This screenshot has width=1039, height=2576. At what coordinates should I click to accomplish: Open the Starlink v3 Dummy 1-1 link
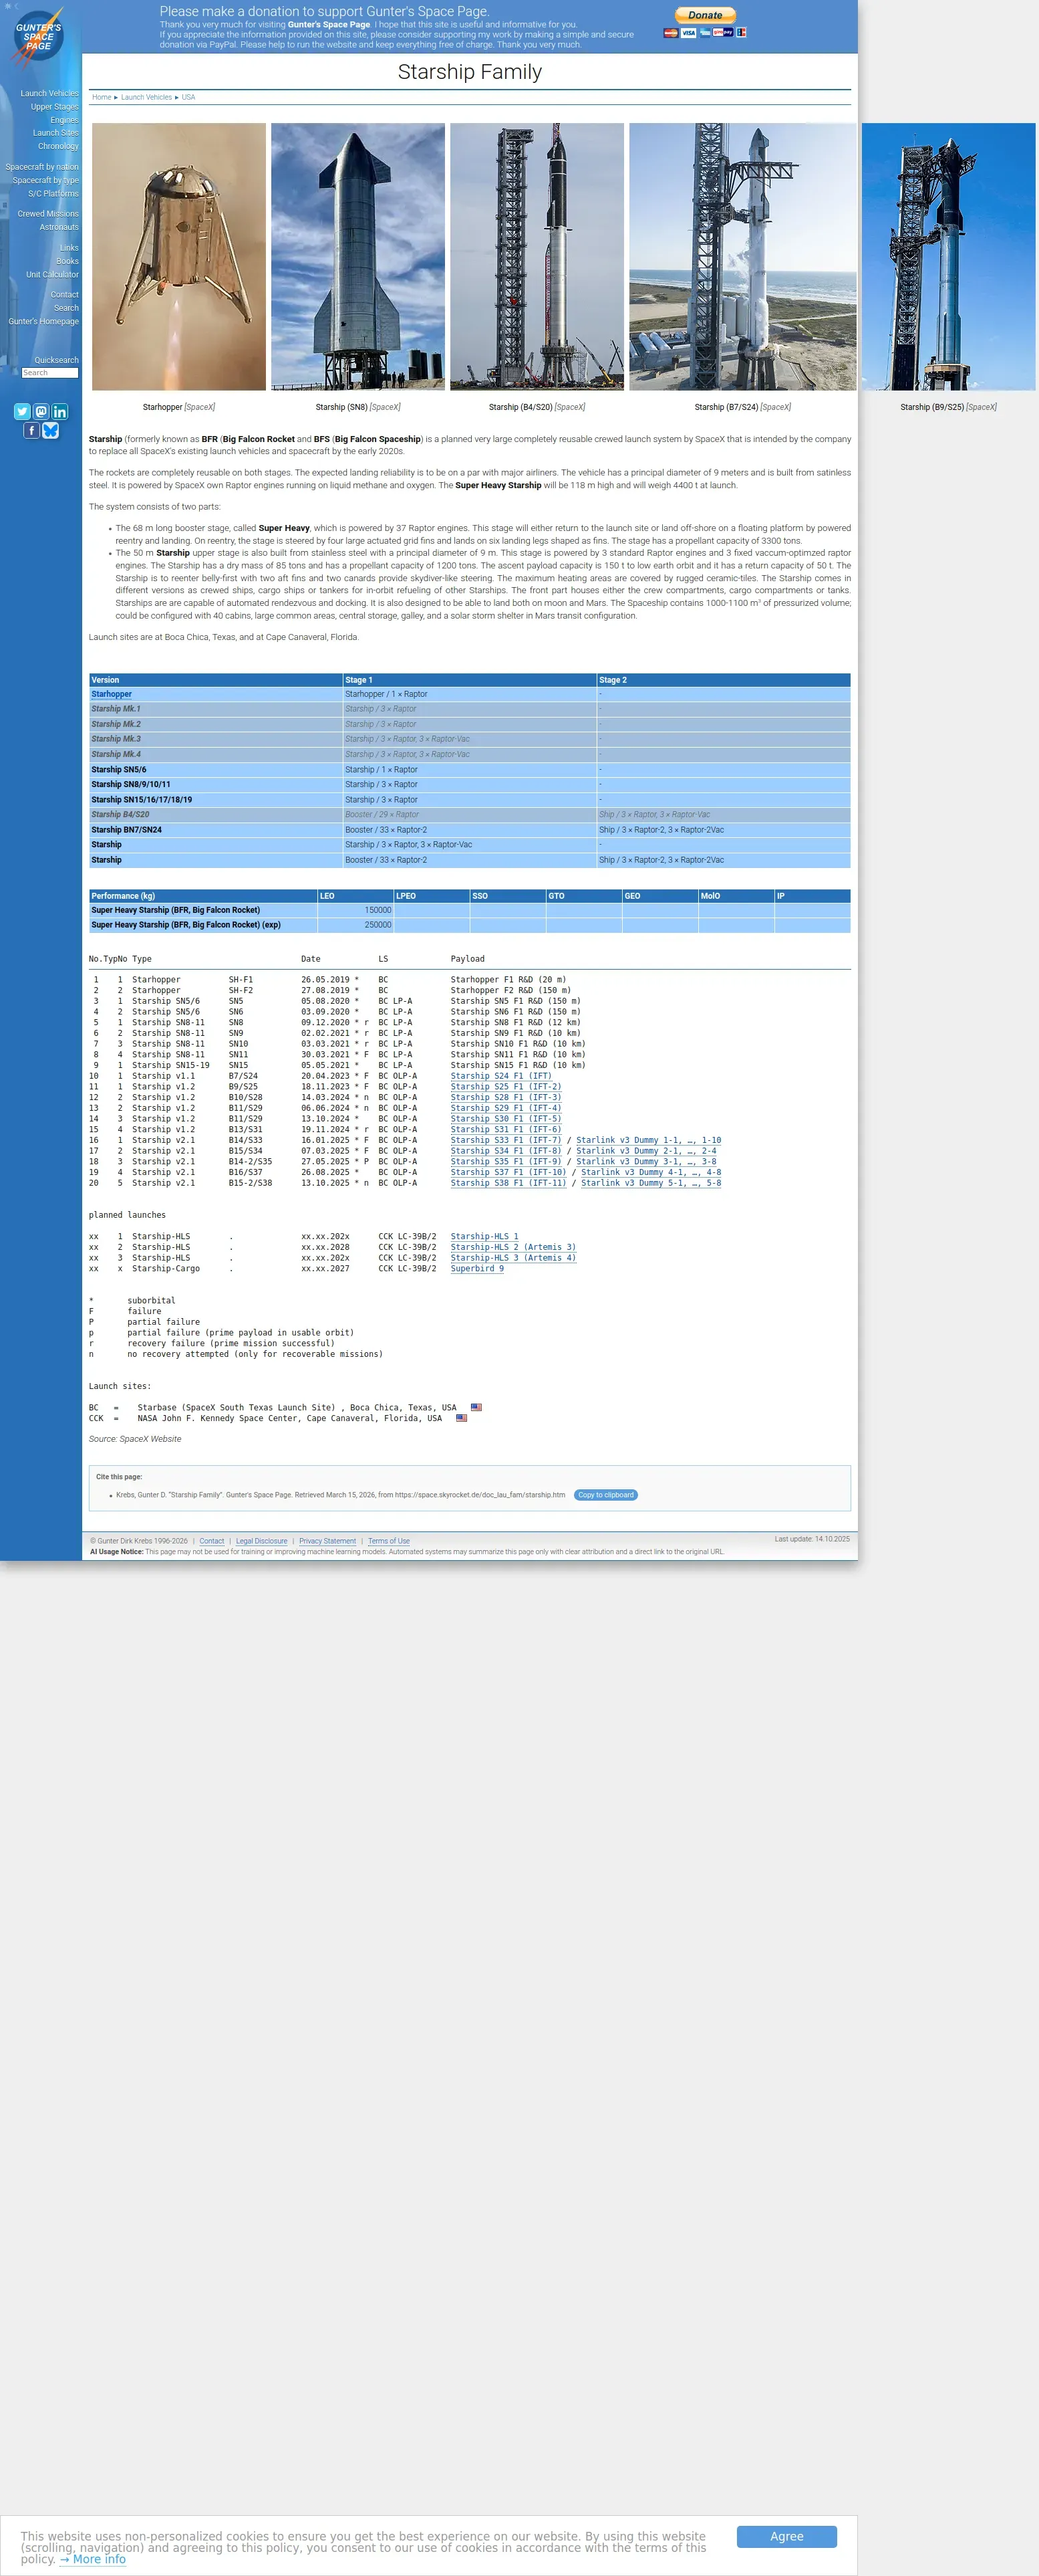click(648, 1140)
